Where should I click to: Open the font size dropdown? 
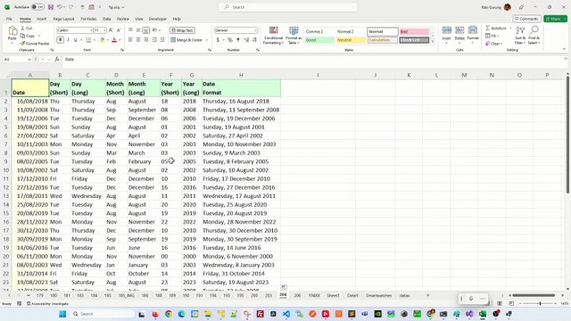click(x=104, y=30)
